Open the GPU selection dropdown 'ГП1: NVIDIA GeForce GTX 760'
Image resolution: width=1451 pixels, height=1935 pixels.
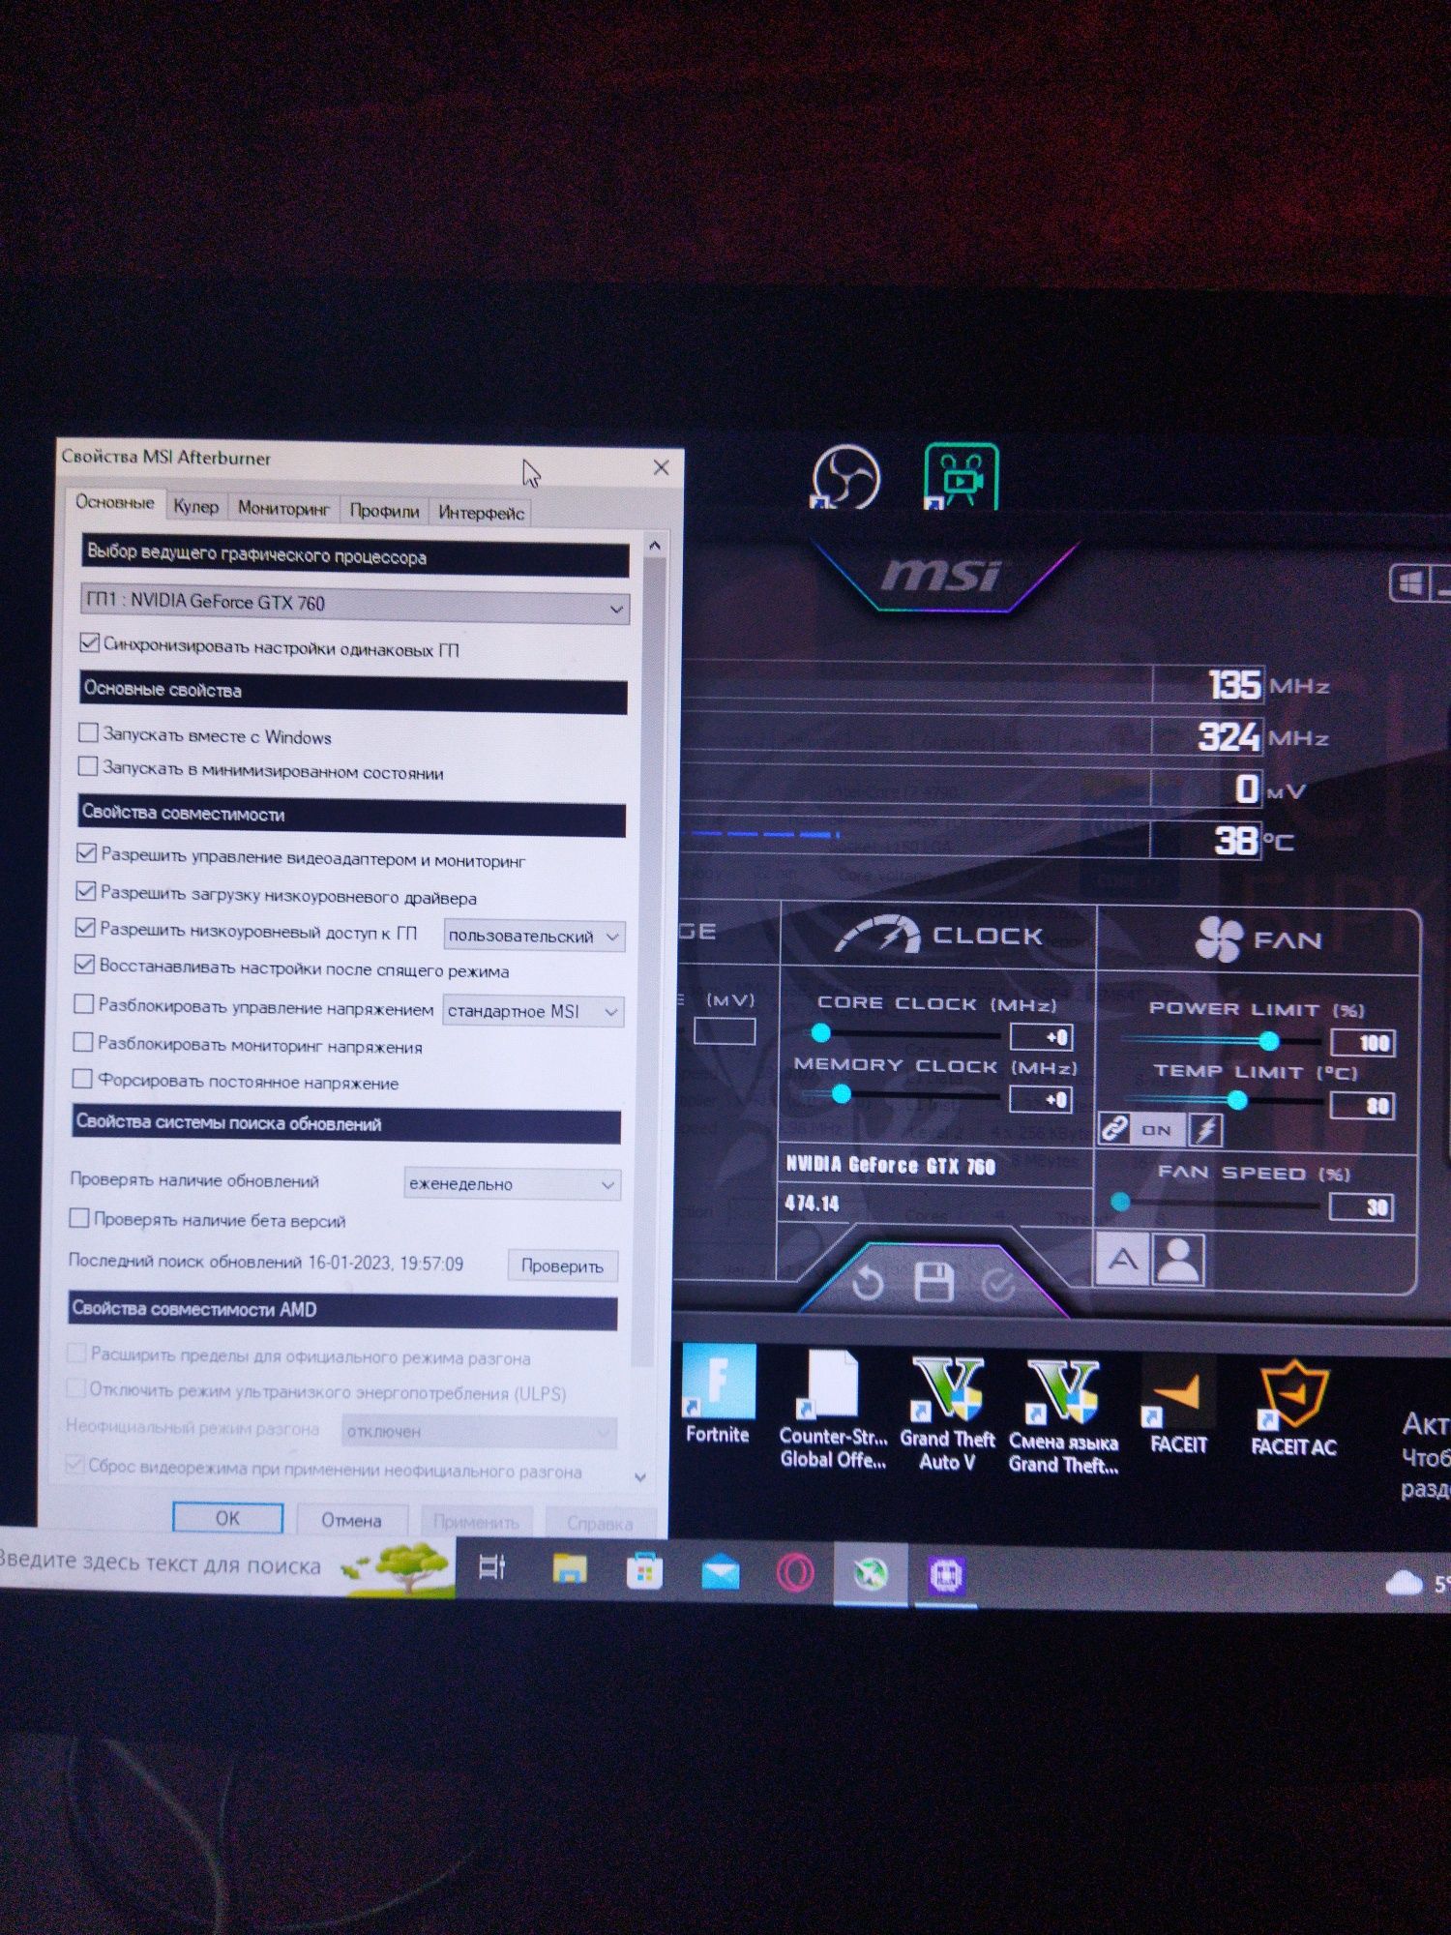pyautogui.click(x=355, y=603)
